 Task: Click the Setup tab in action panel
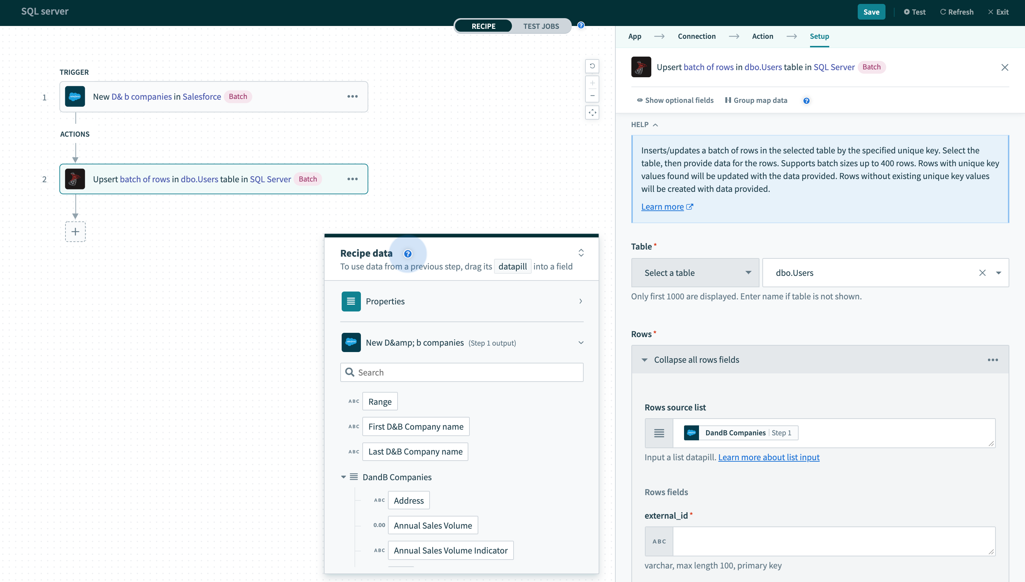coord(819,36)
